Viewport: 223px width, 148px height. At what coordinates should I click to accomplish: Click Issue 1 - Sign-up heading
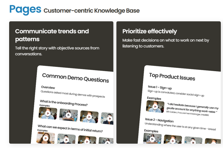point(160,87)
